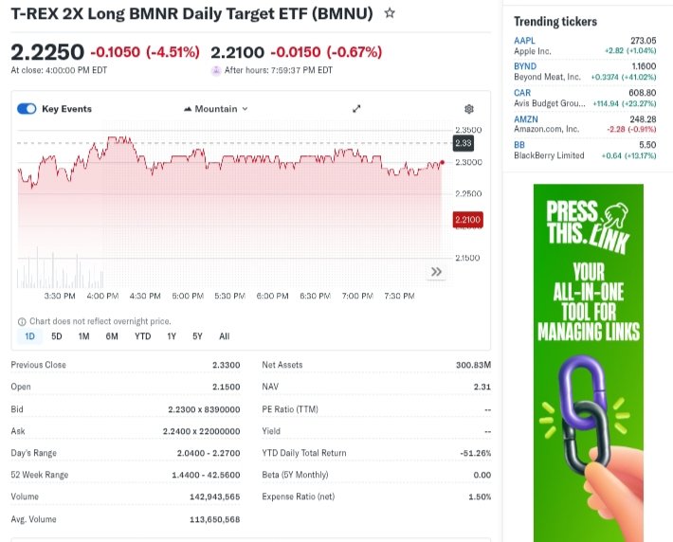Image resolution: width=673 pixels, height=542 pixels.
Task: Expand chart to full screen
Action: [x=356, y=109]
